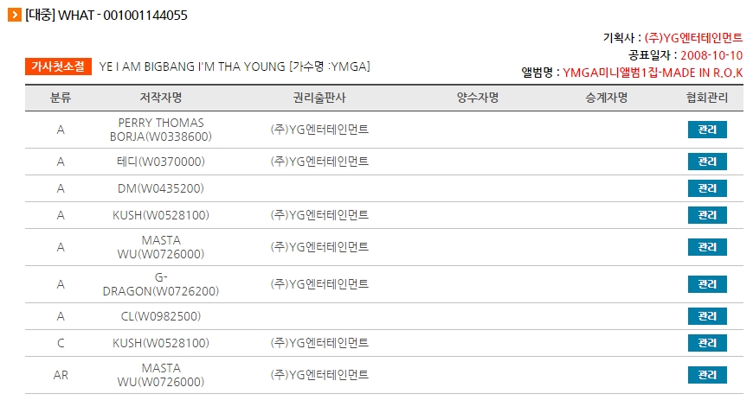Image resolution: width=753 pixels, height=400 pixels.
Task: Click 관리 button in 테디 row
Action: (x=707, y=162)
